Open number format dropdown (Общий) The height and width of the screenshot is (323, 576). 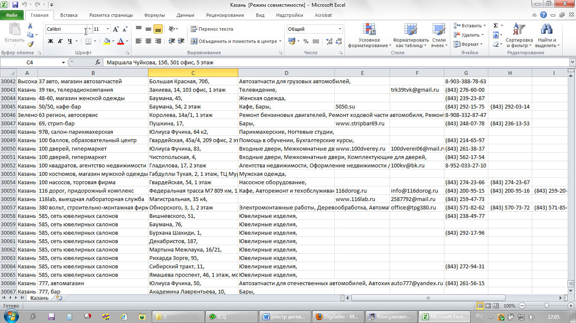pyautogui.click(x=340, y=29)
